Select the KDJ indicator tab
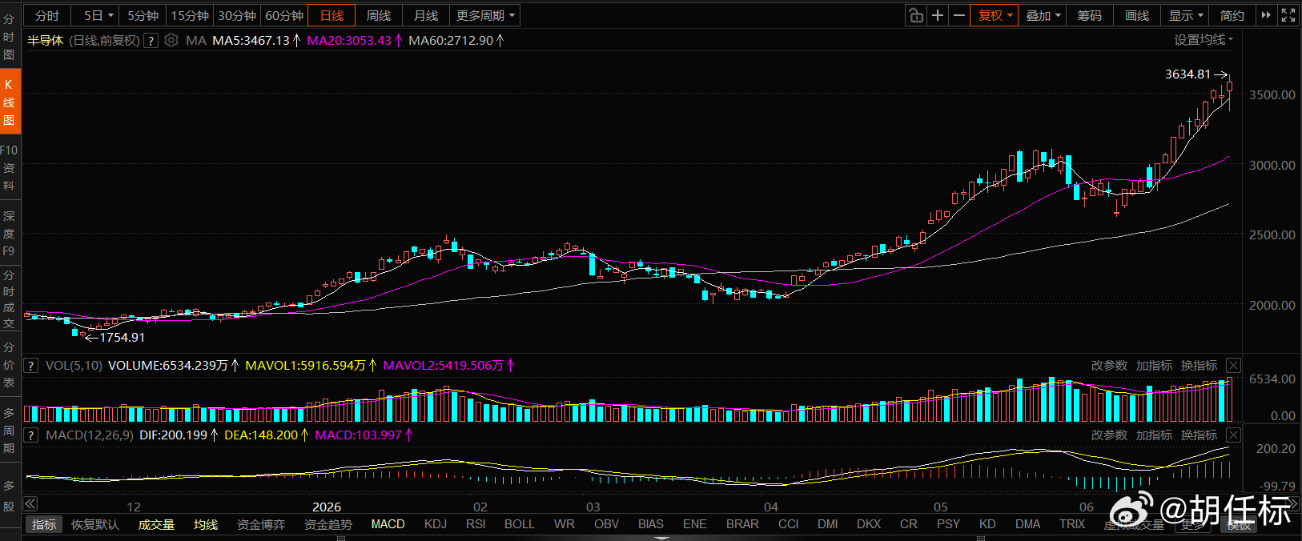Screen dimensions: 1302x541 pos(436,524)
